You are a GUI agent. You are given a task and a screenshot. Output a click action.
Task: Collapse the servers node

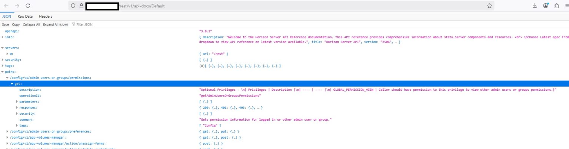click(3, 48)
